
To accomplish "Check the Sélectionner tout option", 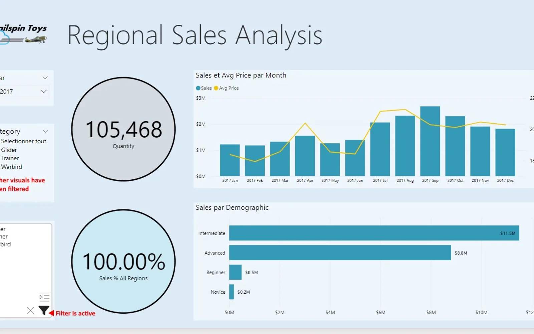I will pos(24,141).
